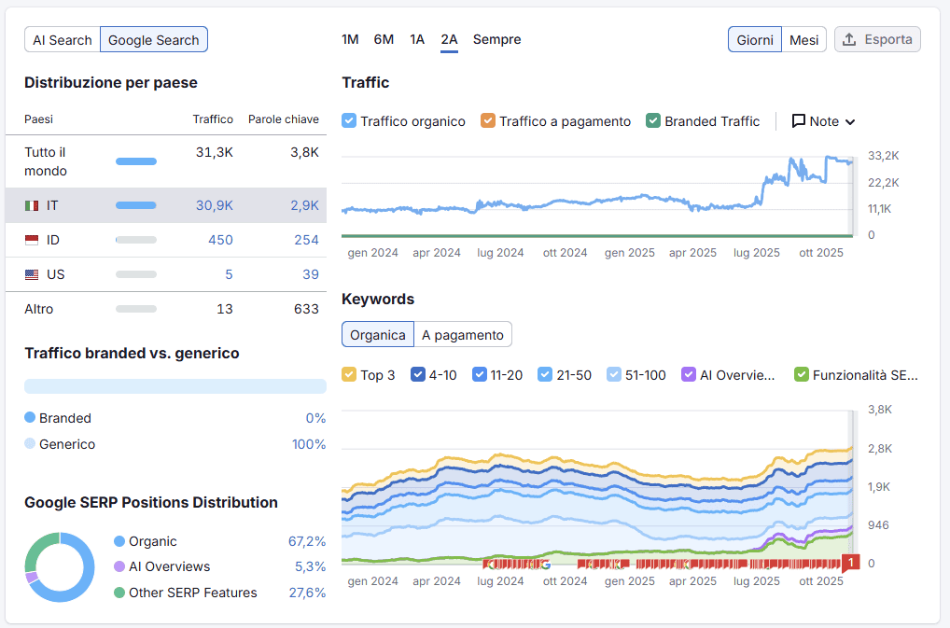Image resolution: width=950 pixels, height=628 pixels.
Task: Click Organic share 67,2%
Action: click(x=307, y=541)
